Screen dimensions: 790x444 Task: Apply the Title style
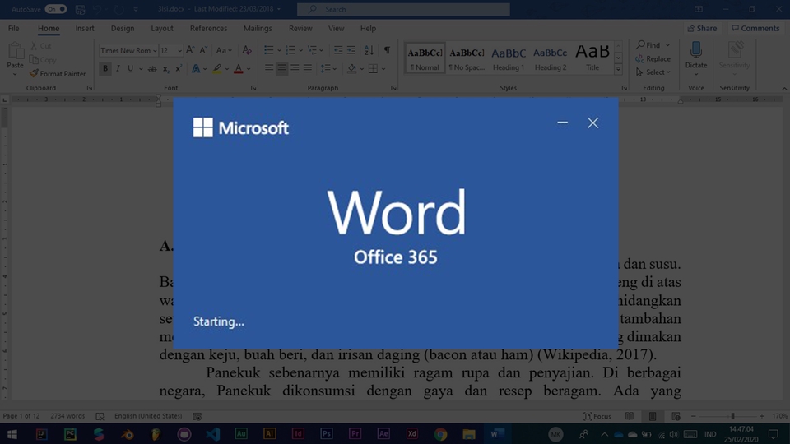pos(592,58)
